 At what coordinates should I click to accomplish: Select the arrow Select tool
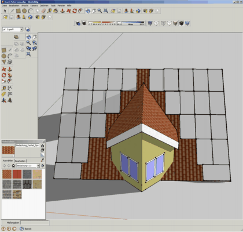click(x=5, y=11)
